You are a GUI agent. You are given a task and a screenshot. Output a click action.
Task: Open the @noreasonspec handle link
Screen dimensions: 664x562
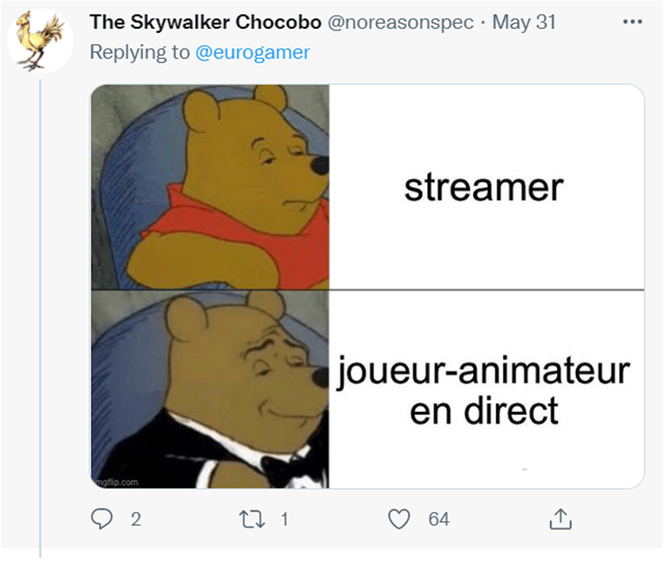400,23
